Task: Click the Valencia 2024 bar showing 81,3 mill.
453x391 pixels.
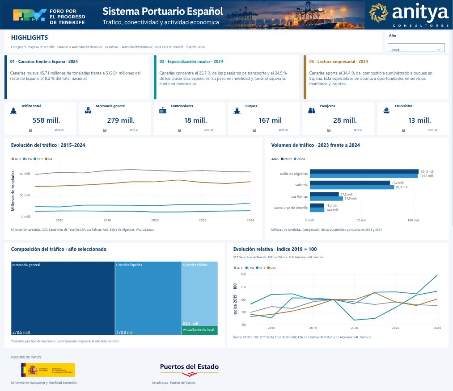Action: [x=352, y=187]
